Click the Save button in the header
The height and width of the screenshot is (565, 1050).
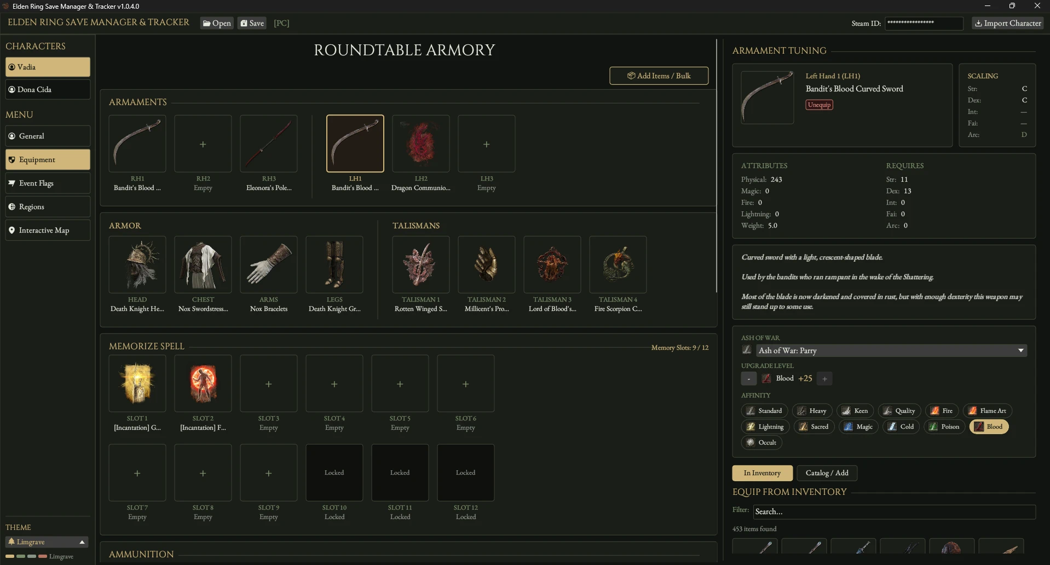[252, 23]
